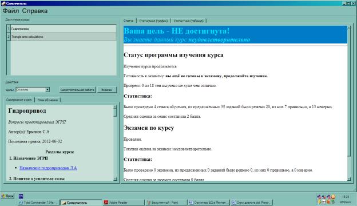Switch to Total Commander taskbar window

(38, 203)
